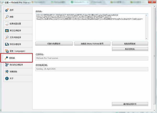Open the 关于 page

pyautogui.click(x=18, y=78)
